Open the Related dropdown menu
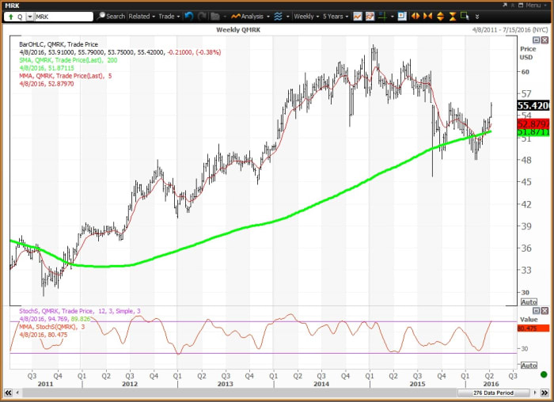This screenshot has width=554, height=402. (x=142, y=16)
